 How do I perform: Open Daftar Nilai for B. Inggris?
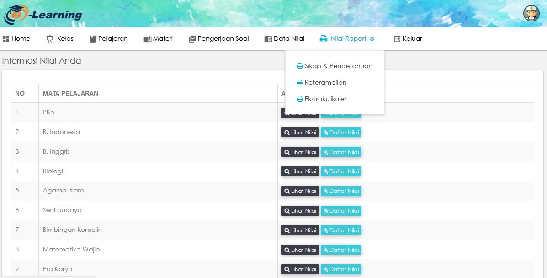[341, 152]
